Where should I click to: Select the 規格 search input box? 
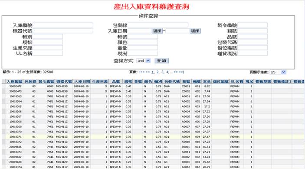click(x=48, y=42)
